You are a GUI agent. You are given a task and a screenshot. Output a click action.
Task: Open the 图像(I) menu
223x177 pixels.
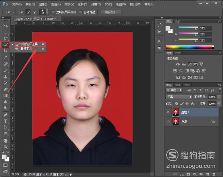[x=43, y=4]
